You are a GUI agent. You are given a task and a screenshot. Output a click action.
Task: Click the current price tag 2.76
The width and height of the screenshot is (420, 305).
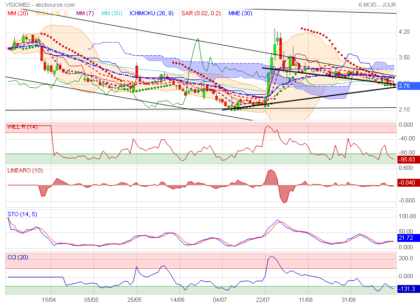[408, 86]
